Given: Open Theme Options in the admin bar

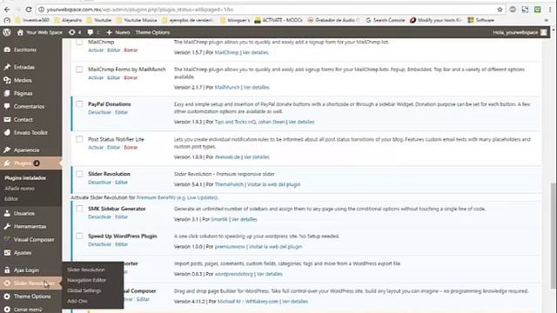Looking at the screenshot, I should [152, 32].
